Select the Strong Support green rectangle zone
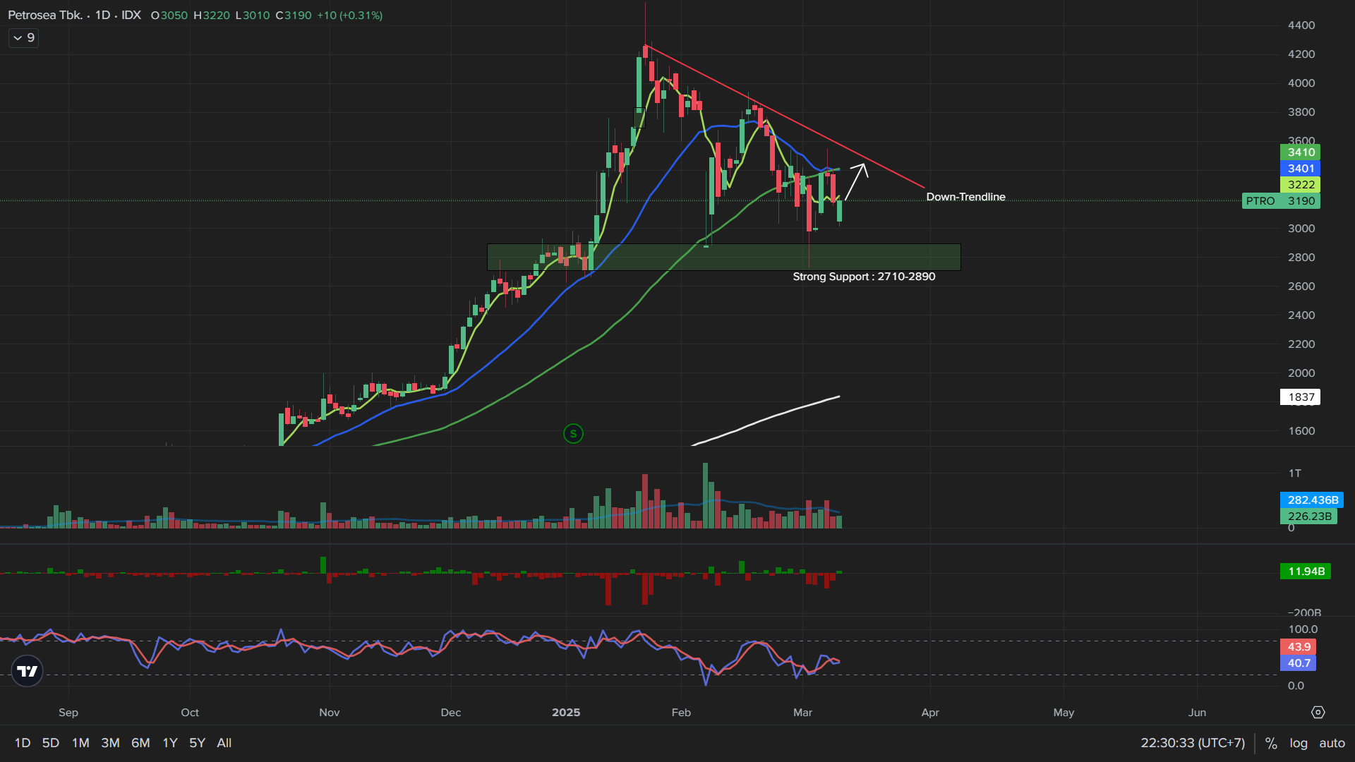The image size is (1355, 762). click(723, 257)
